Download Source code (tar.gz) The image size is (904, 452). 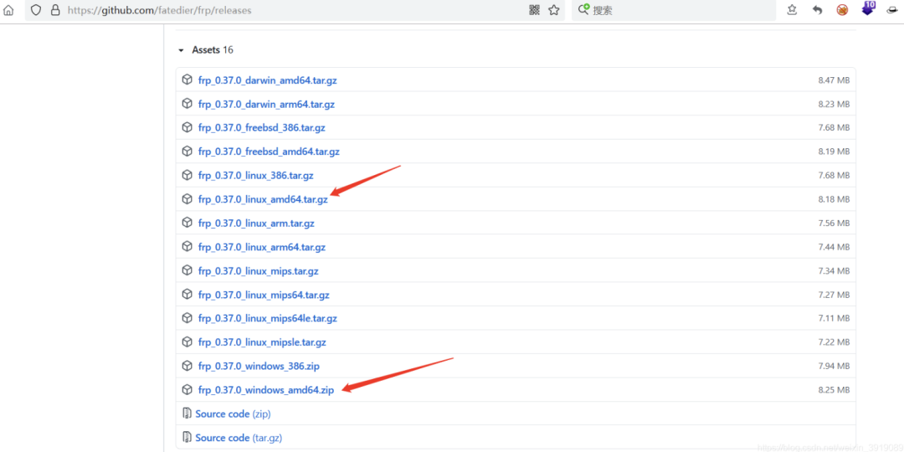click(x=239, y=438)
